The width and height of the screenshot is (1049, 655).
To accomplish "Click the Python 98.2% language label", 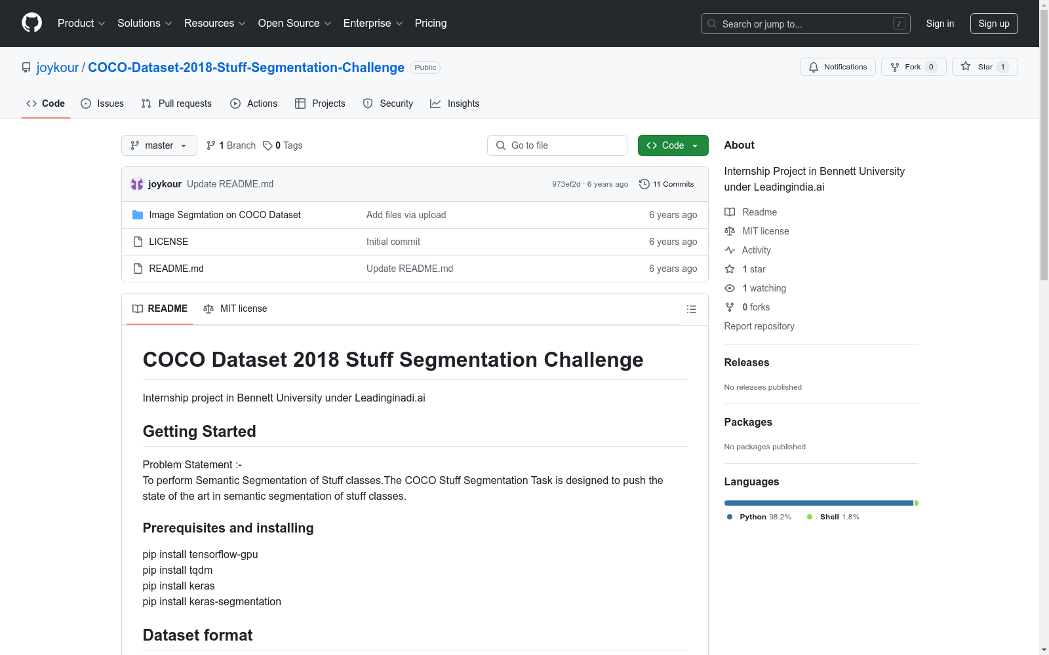I will 759,517.
